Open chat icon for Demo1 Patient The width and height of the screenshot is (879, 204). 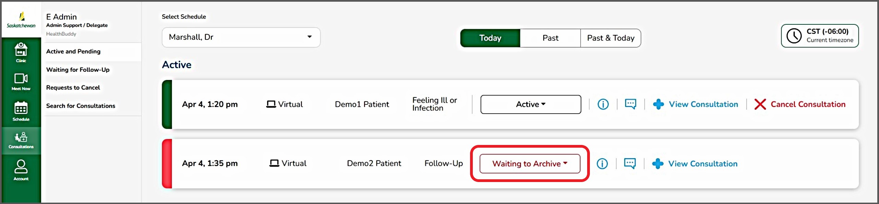[630, 104]
